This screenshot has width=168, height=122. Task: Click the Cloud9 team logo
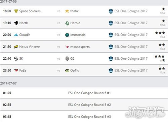[16, 35]
